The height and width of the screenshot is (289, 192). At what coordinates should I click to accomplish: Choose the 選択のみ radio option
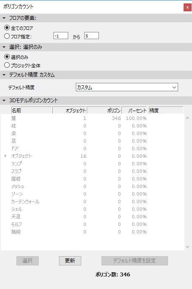pyautogui.click(x=7, y=57)
